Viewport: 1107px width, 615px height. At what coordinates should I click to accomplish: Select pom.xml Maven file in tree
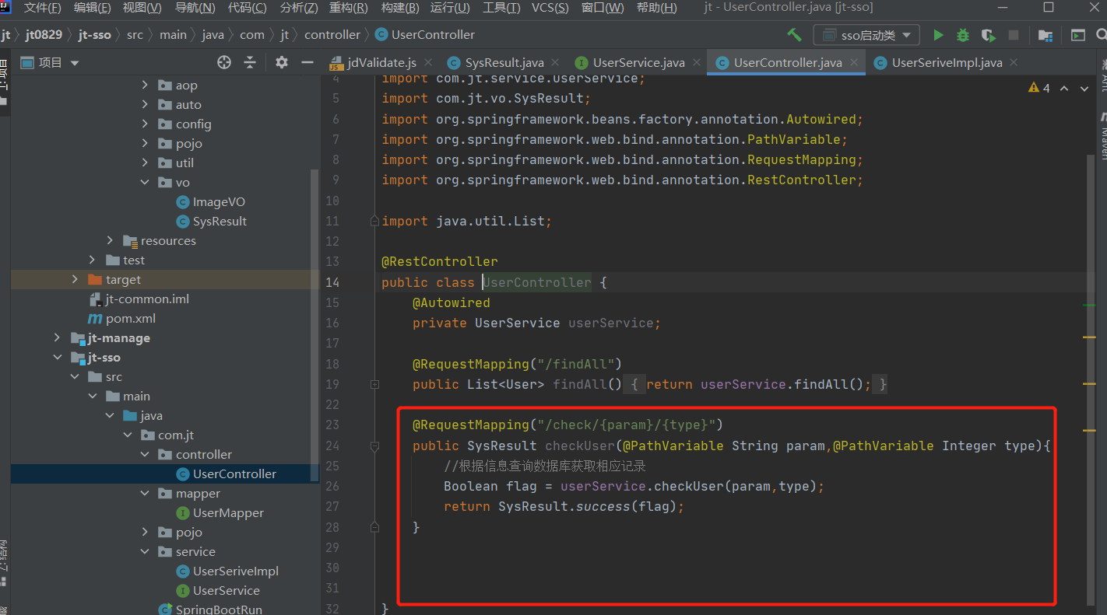121,318
